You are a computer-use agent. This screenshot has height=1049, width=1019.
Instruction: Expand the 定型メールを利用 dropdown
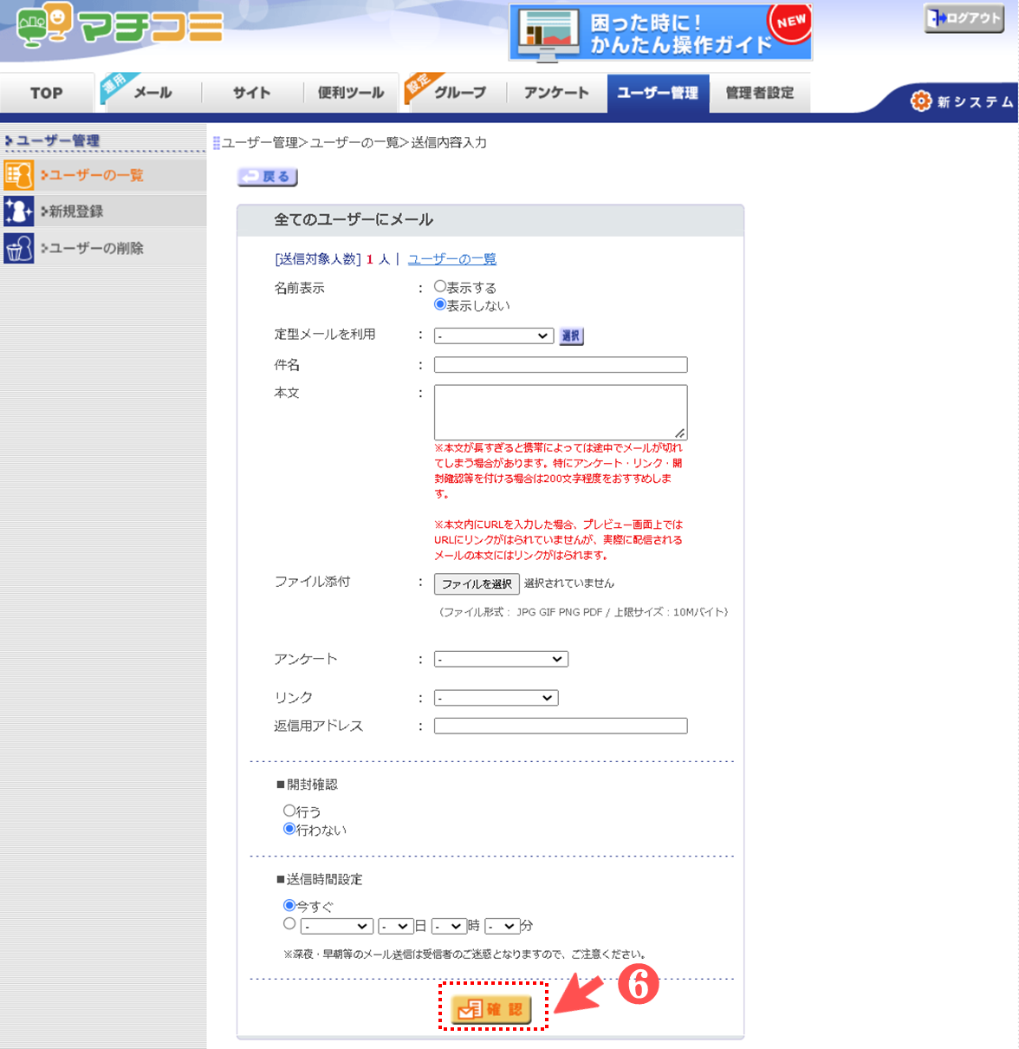494,336
